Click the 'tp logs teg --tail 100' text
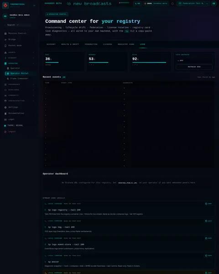 tap(61, 227)
